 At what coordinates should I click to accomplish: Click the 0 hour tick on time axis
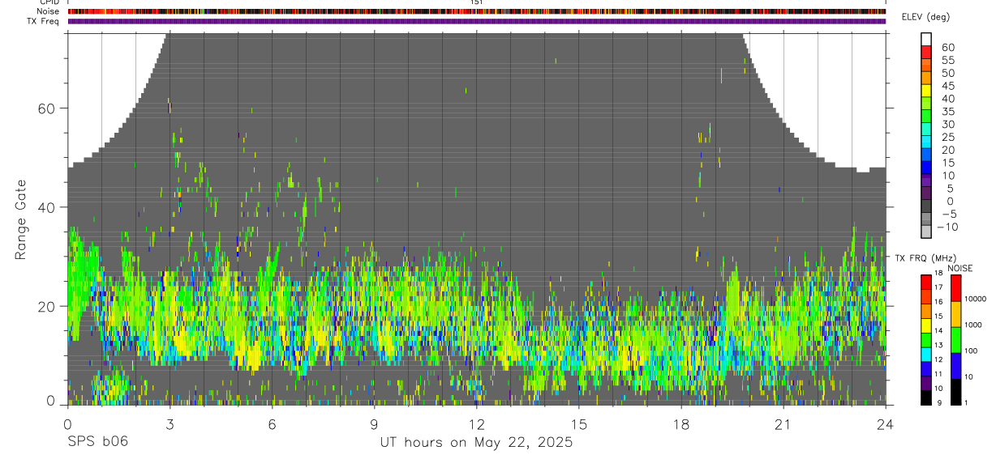click(x=68, y=423)
